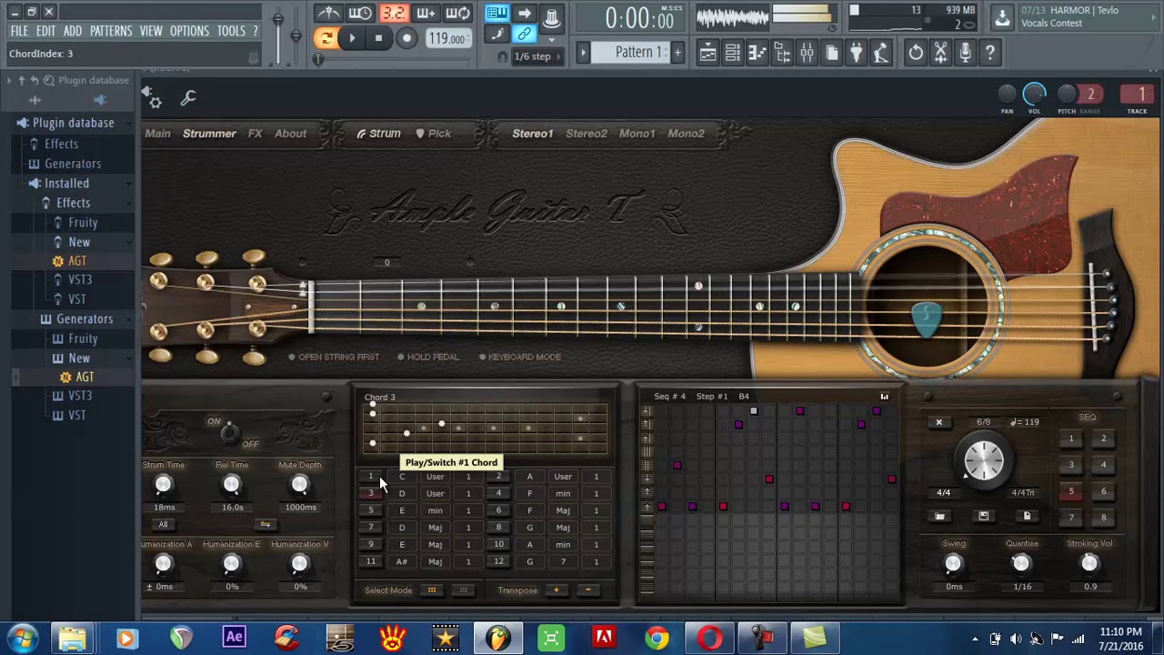Clear the sequence with the X button

(x=938, y=422)
